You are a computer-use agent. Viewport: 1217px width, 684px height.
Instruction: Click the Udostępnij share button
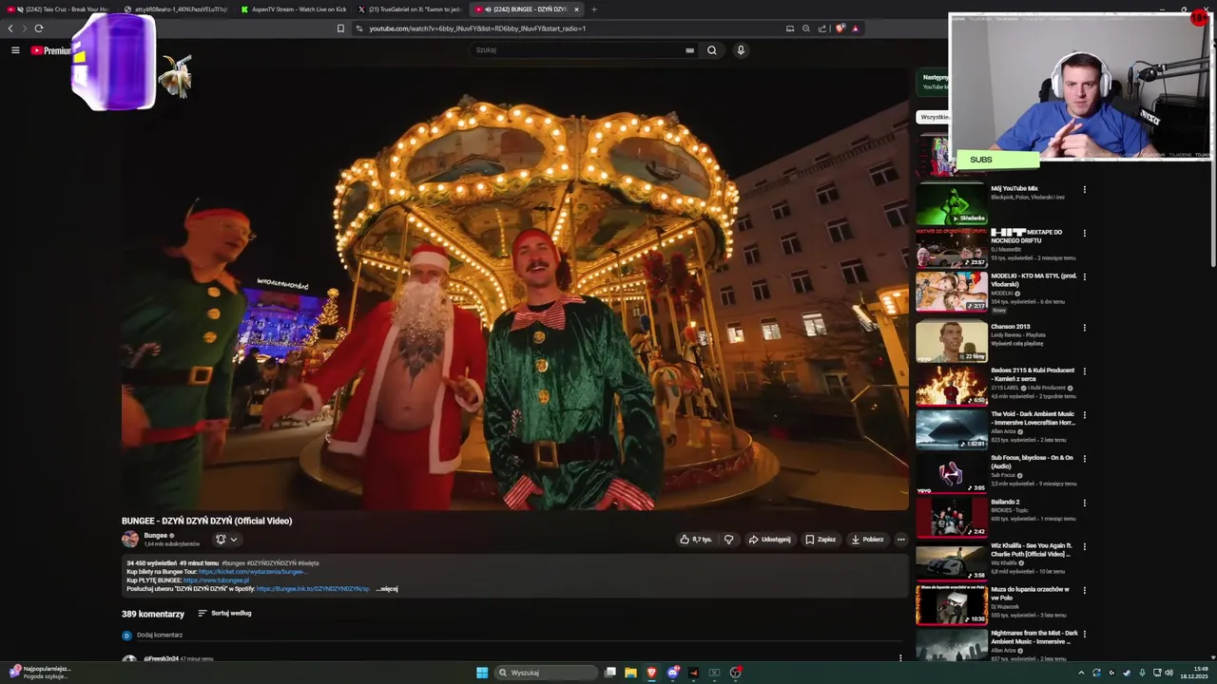(x=769, y=540)
